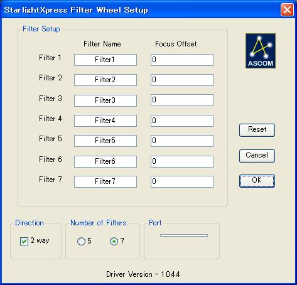Edit the Filter 7 Focus Offset value
297x285 pixels.
coord(182,181)
